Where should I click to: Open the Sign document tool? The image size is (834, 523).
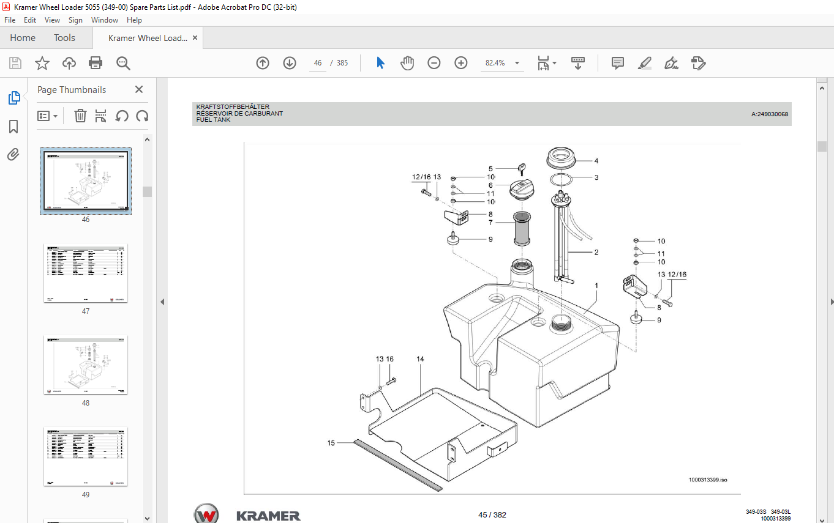671,63
